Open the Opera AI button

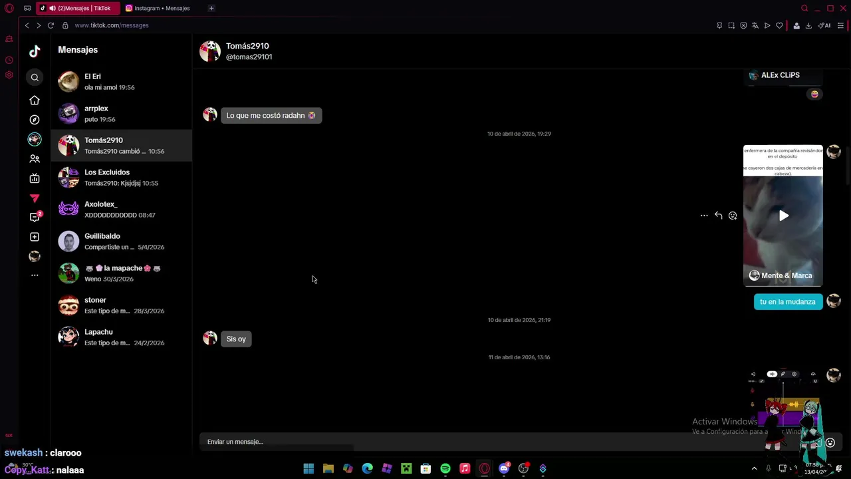tap(824, 25)
